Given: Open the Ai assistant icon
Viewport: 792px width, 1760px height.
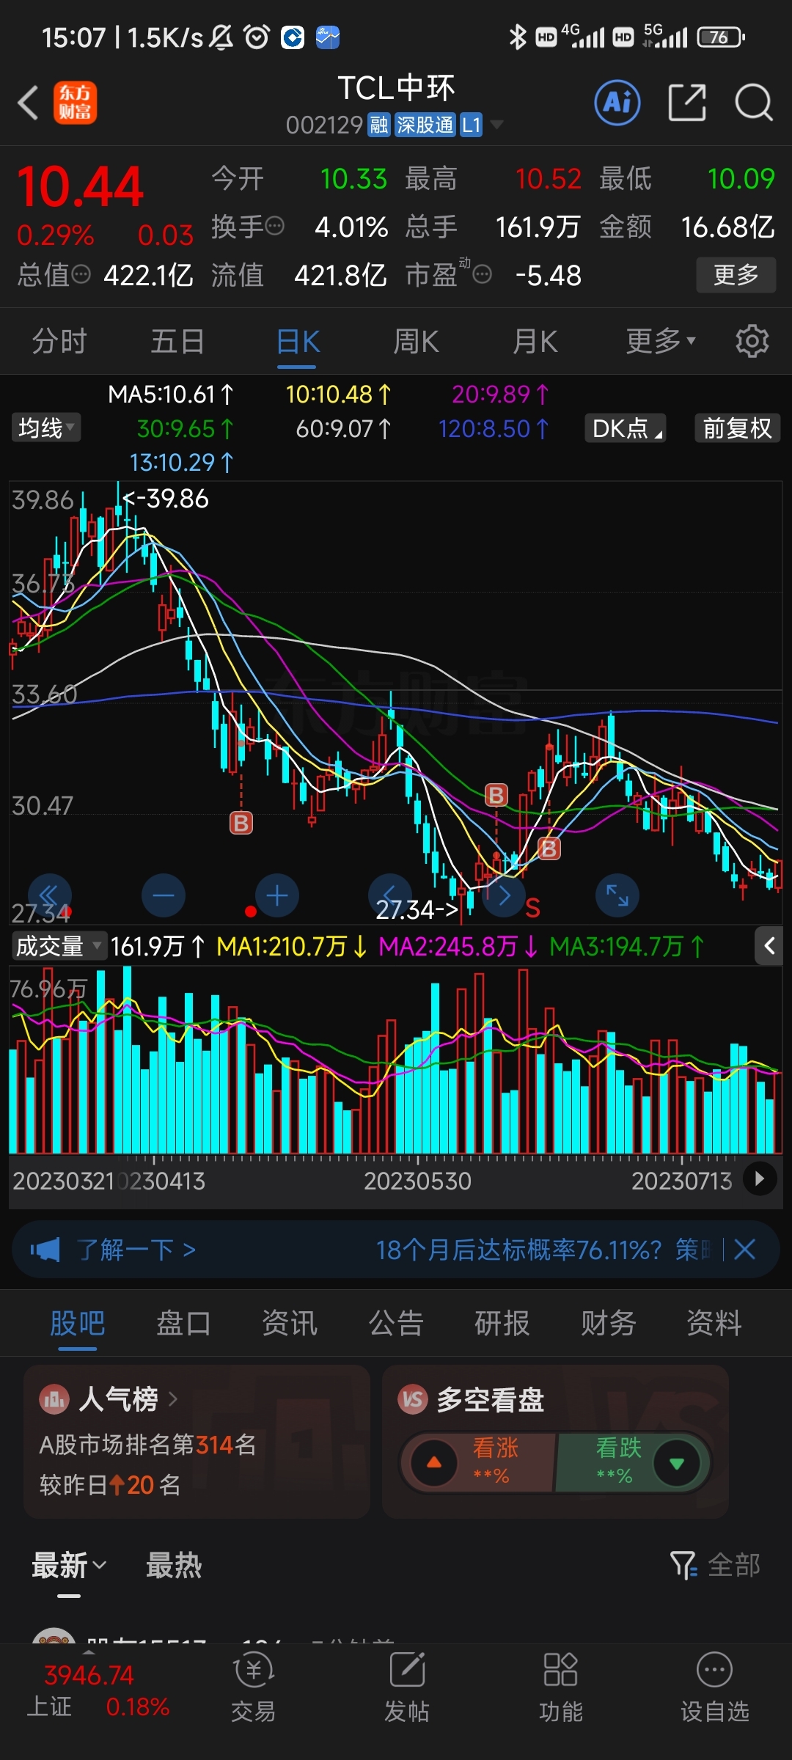Looking at the screenshot, I should 617,103.
